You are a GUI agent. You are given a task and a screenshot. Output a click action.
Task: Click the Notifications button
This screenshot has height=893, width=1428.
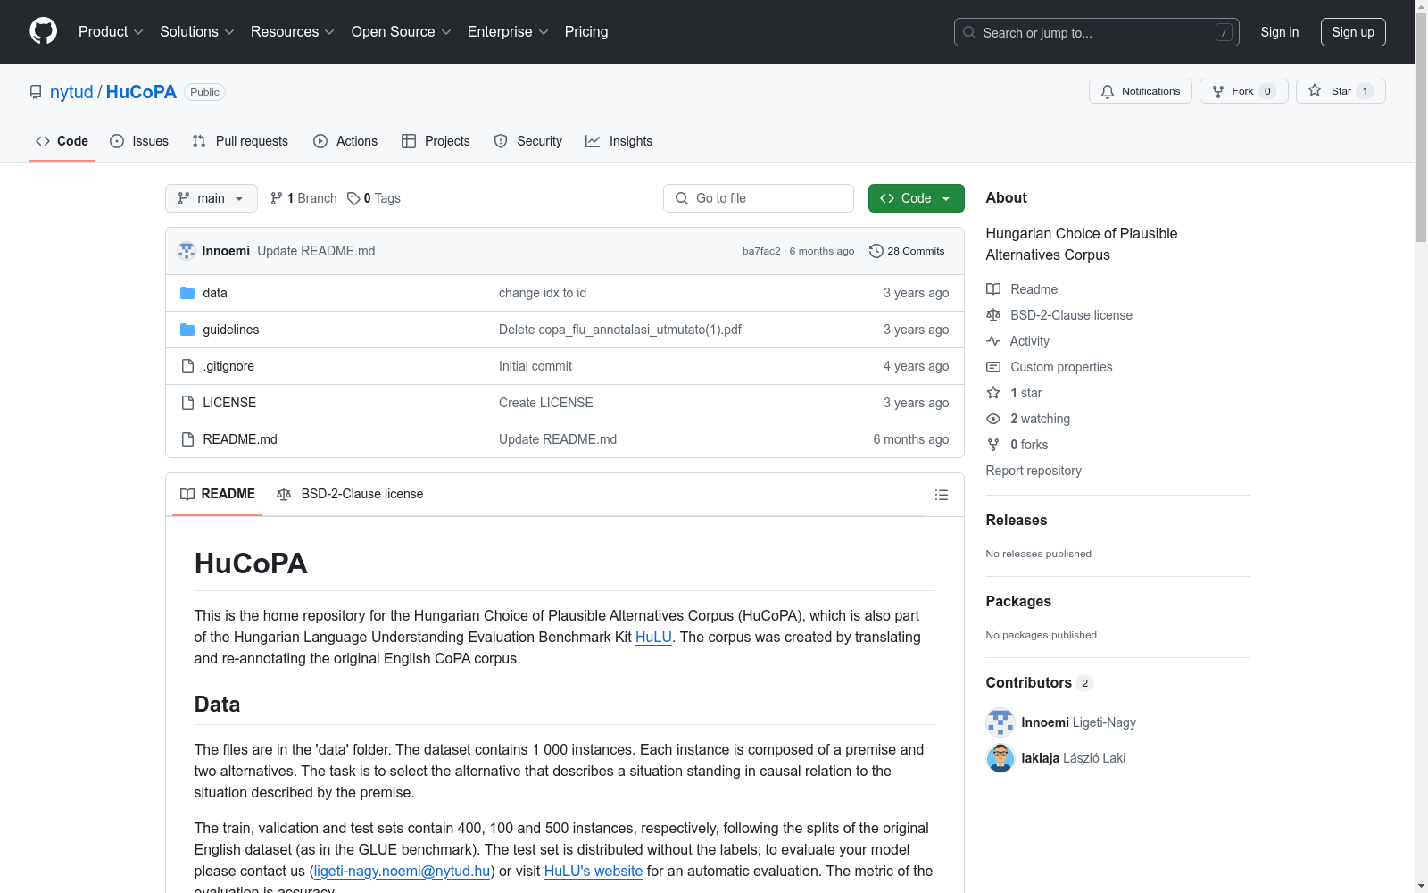tap(1141, 91)
